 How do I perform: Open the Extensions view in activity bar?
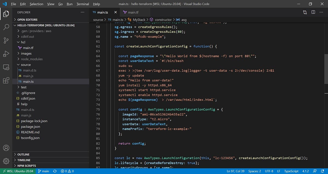[6, 80]
